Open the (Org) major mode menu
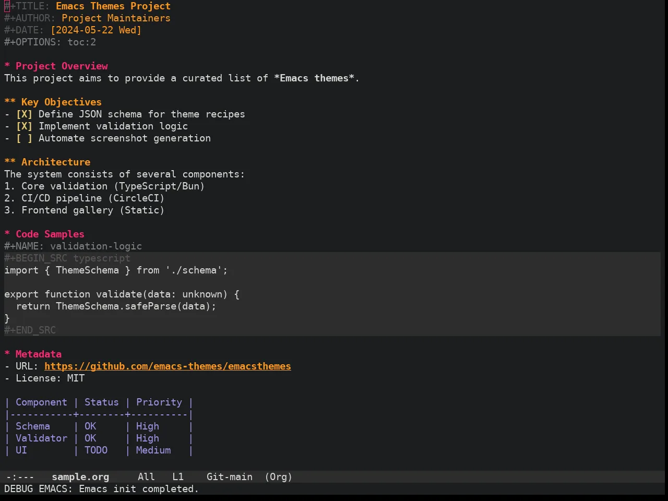This screenshot has width=668, height=501. click(279, 477)
